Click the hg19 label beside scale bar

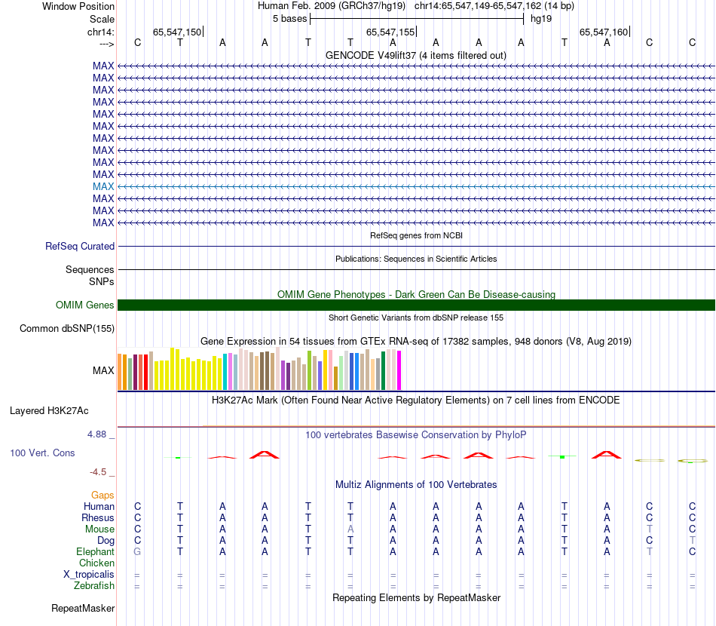pyautogui.click(x=541, y=19)
